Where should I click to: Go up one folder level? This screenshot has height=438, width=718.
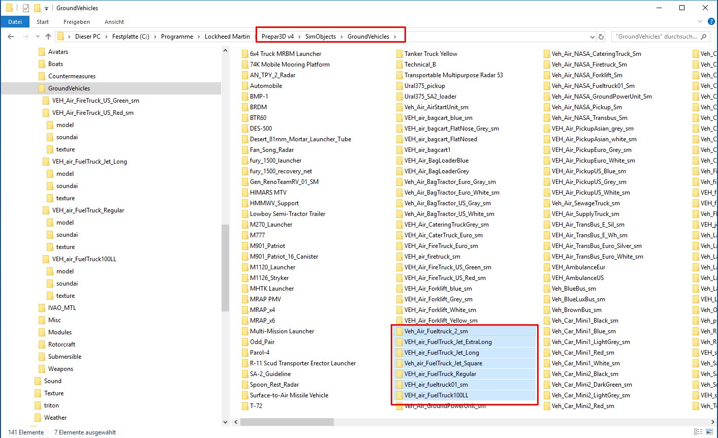click(x=48, y=37)
